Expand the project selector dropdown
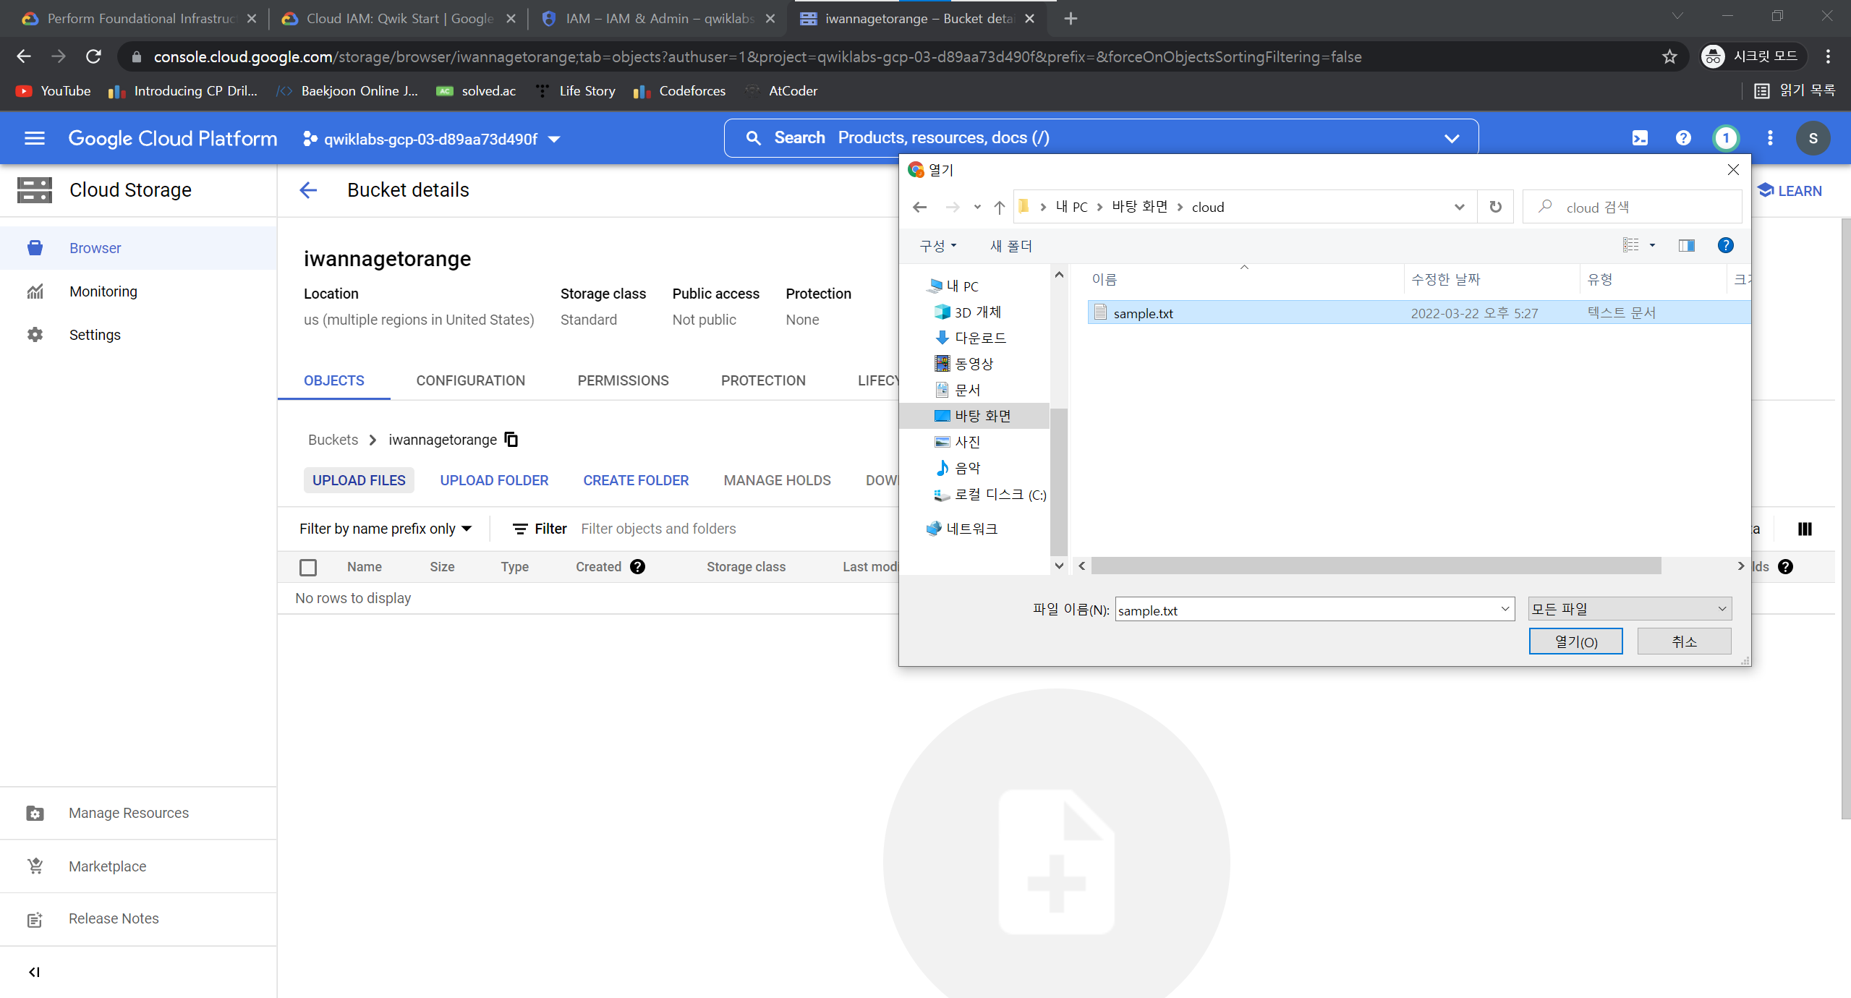This screenshot has height=998, width=1851. click(x=432, y=139)
